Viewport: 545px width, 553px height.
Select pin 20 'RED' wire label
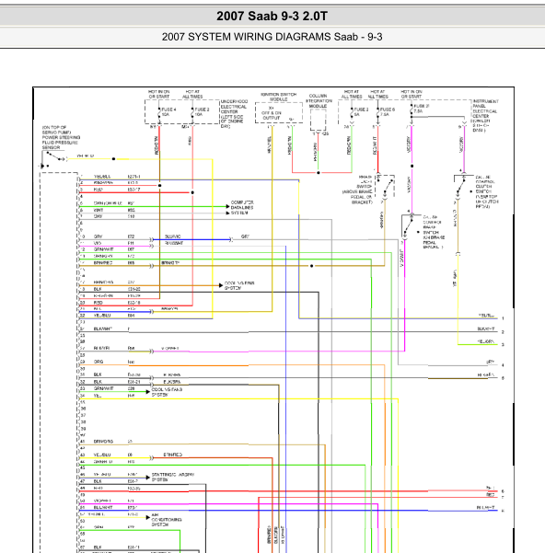tap(99, 303)
